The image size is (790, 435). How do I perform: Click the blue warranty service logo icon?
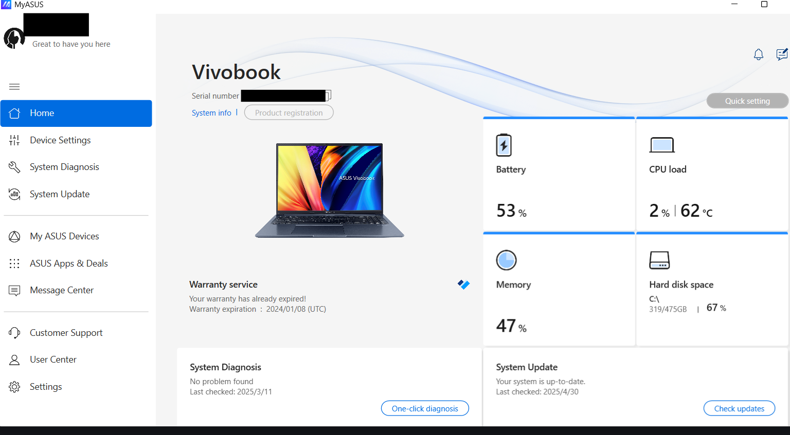pos(463,285)
